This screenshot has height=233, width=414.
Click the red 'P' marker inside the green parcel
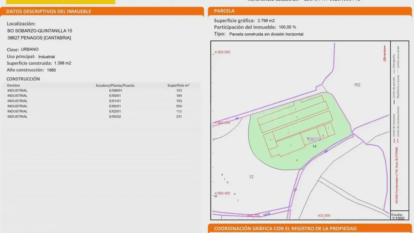[297, 161]
